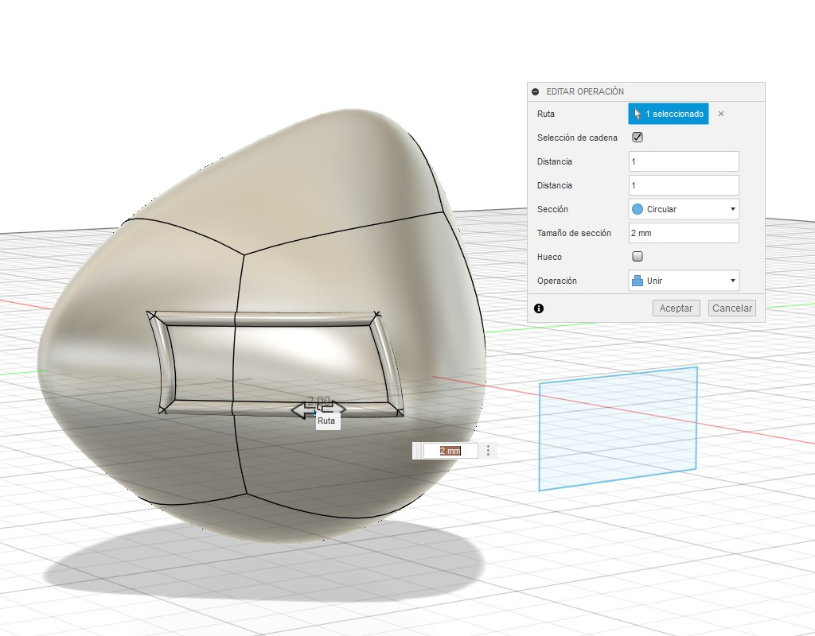
Task: Click the Unir operation icon
Action: point(638,281)
